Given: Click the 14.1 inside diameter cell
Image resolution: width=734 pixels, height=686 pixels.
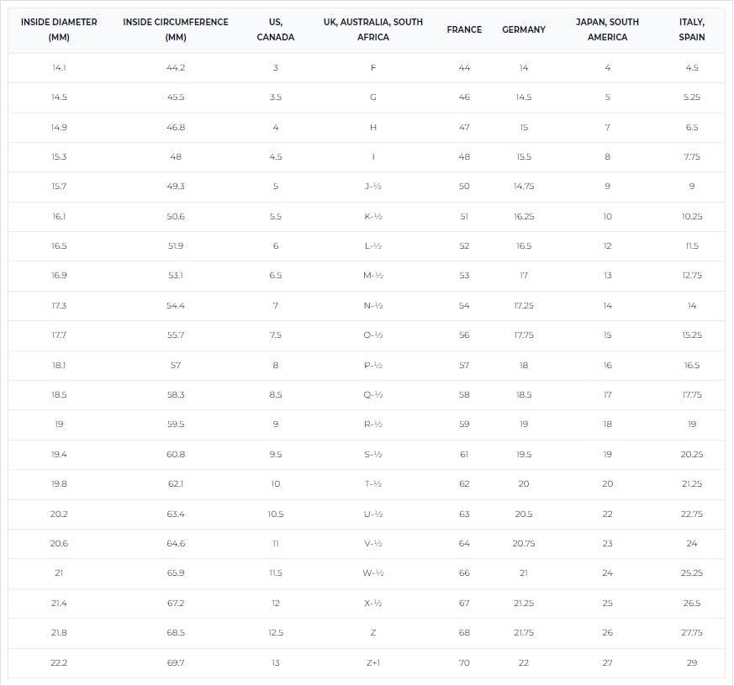Looking at the screenshot, I should tap(59, 67).
